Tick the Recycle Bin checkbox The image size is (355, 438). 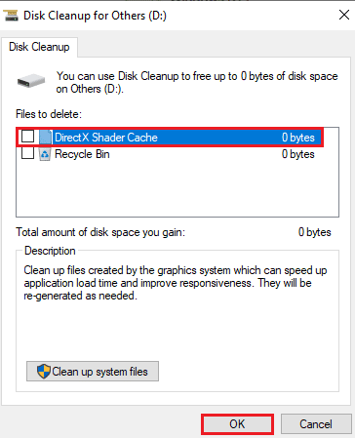tap(27, 153)
